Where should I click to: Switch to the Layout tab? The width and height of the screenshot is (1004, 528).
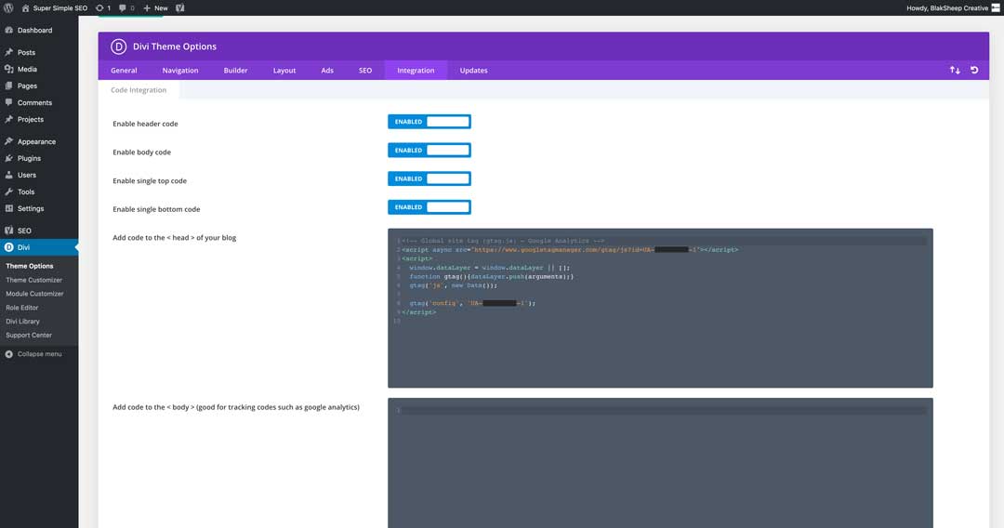284,71
